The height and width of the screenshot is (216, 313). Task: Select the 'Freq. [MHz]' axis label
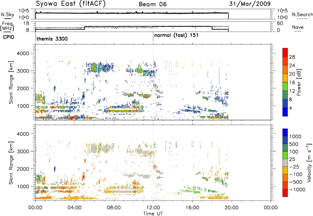pos(7,26)
